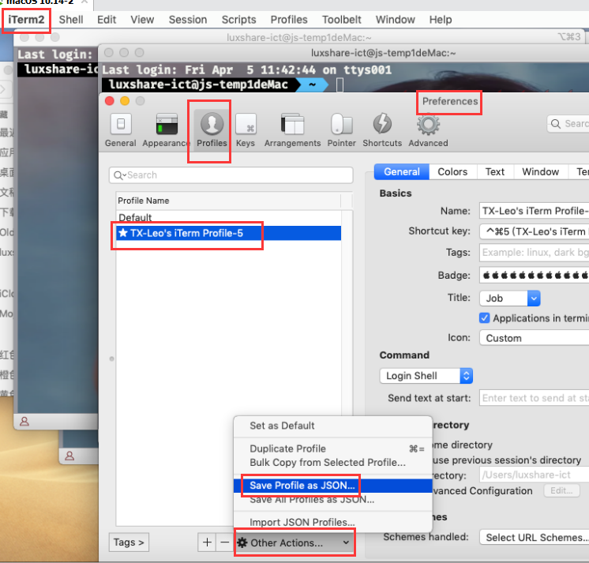This screenshot has height=563, width=589.
Task: Open the Profiles menu in menu bar
Action: pos(289,20)
